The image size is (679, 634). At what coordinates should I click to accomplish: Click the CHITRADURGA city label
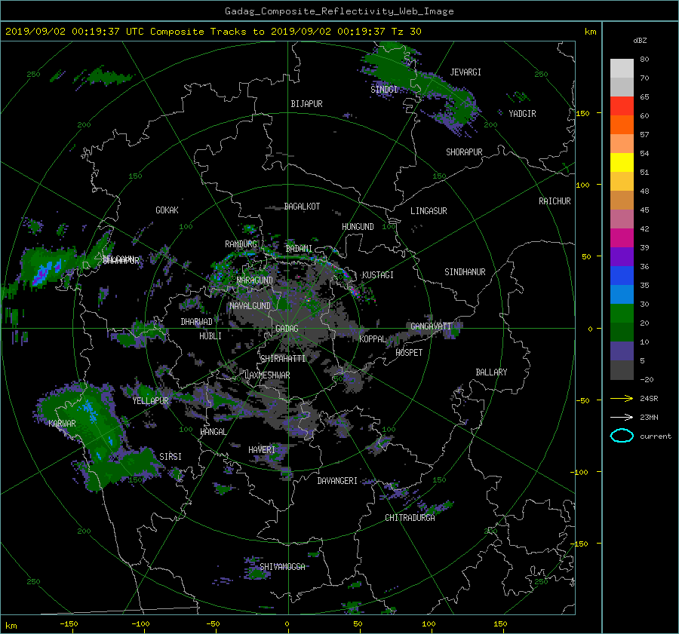[410, 518]
